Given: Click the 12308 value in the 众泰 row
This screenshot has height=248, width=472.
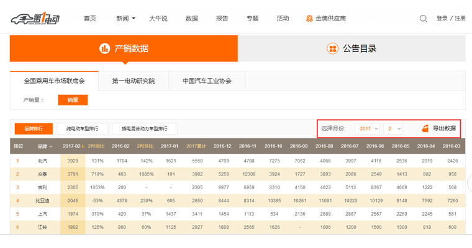Looking at the screenshot, I should 249,174.
